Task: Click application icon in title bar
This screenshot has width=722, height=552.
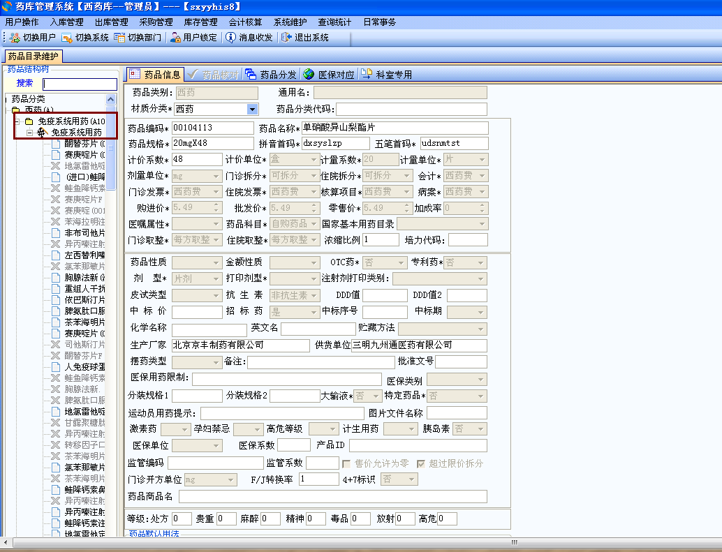Action: click(6, 6)
